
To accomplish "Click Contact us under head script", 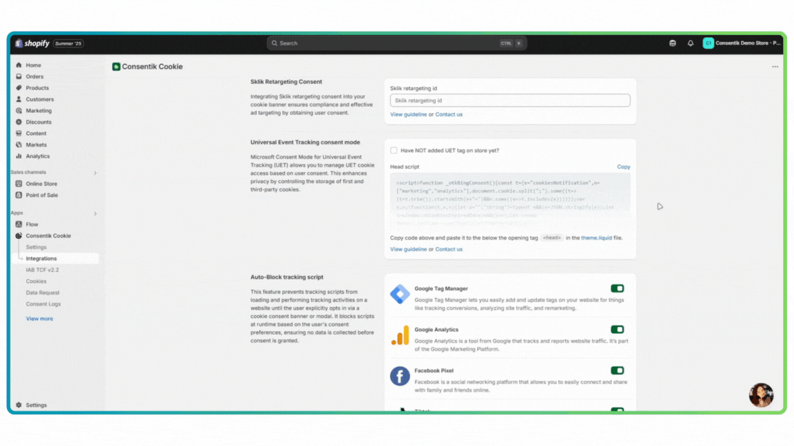I will pyautogui.click(x=449, y=249).
